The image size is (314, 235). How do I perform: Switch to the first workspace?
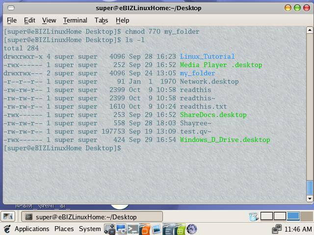coord(266,216)
